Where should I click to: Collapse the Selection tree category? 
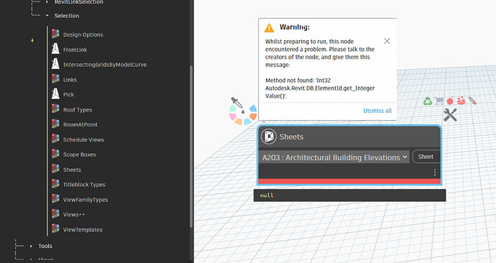pyautogui.click(x=47, y=16)
